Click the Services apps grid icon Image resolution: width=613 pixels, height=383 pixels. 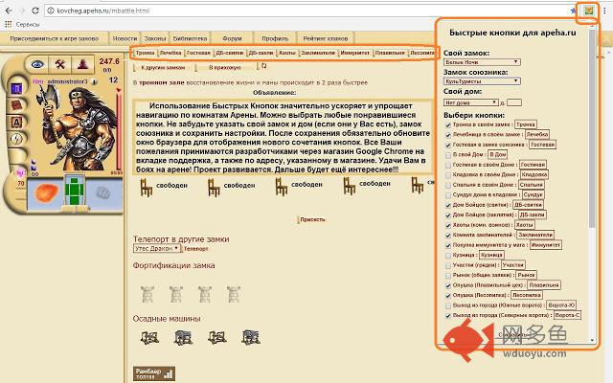pos(8,24)
